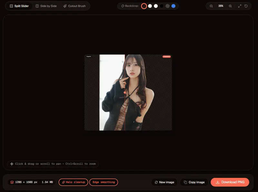Copy the image to the clipboard
This screenshot has width=258, height=192.
(x=194, y=182)
